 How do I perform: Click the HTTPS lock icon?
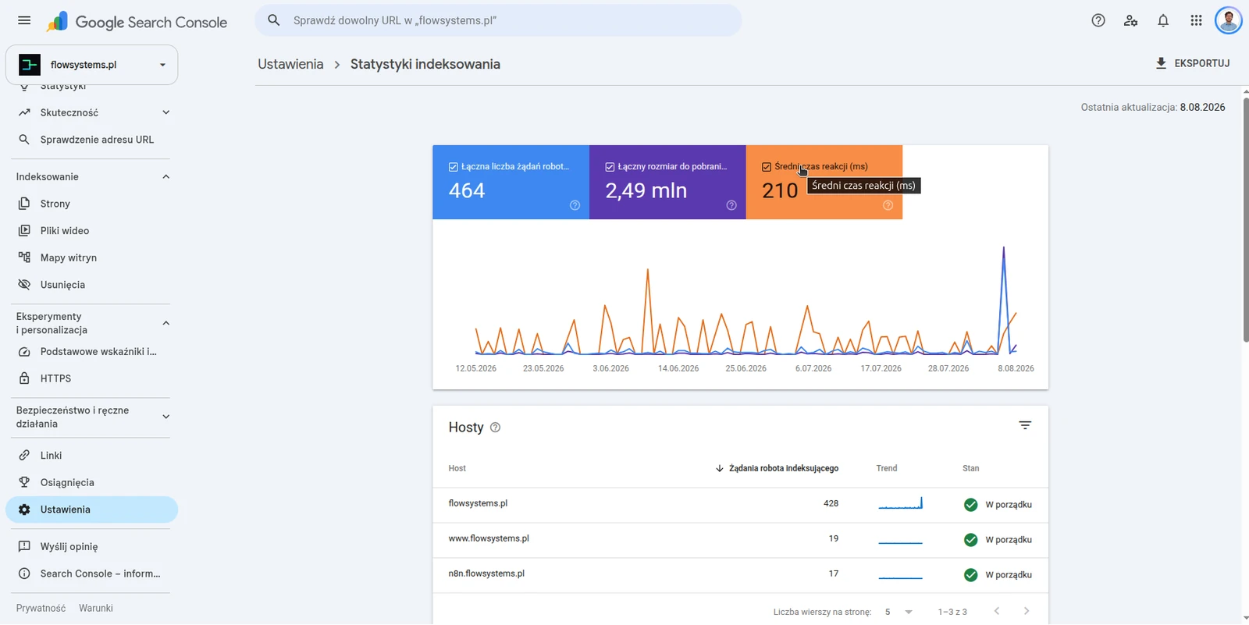[24, 378]
